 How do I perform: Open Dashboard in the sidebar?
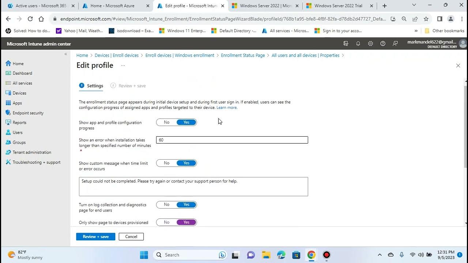(19, 73)
